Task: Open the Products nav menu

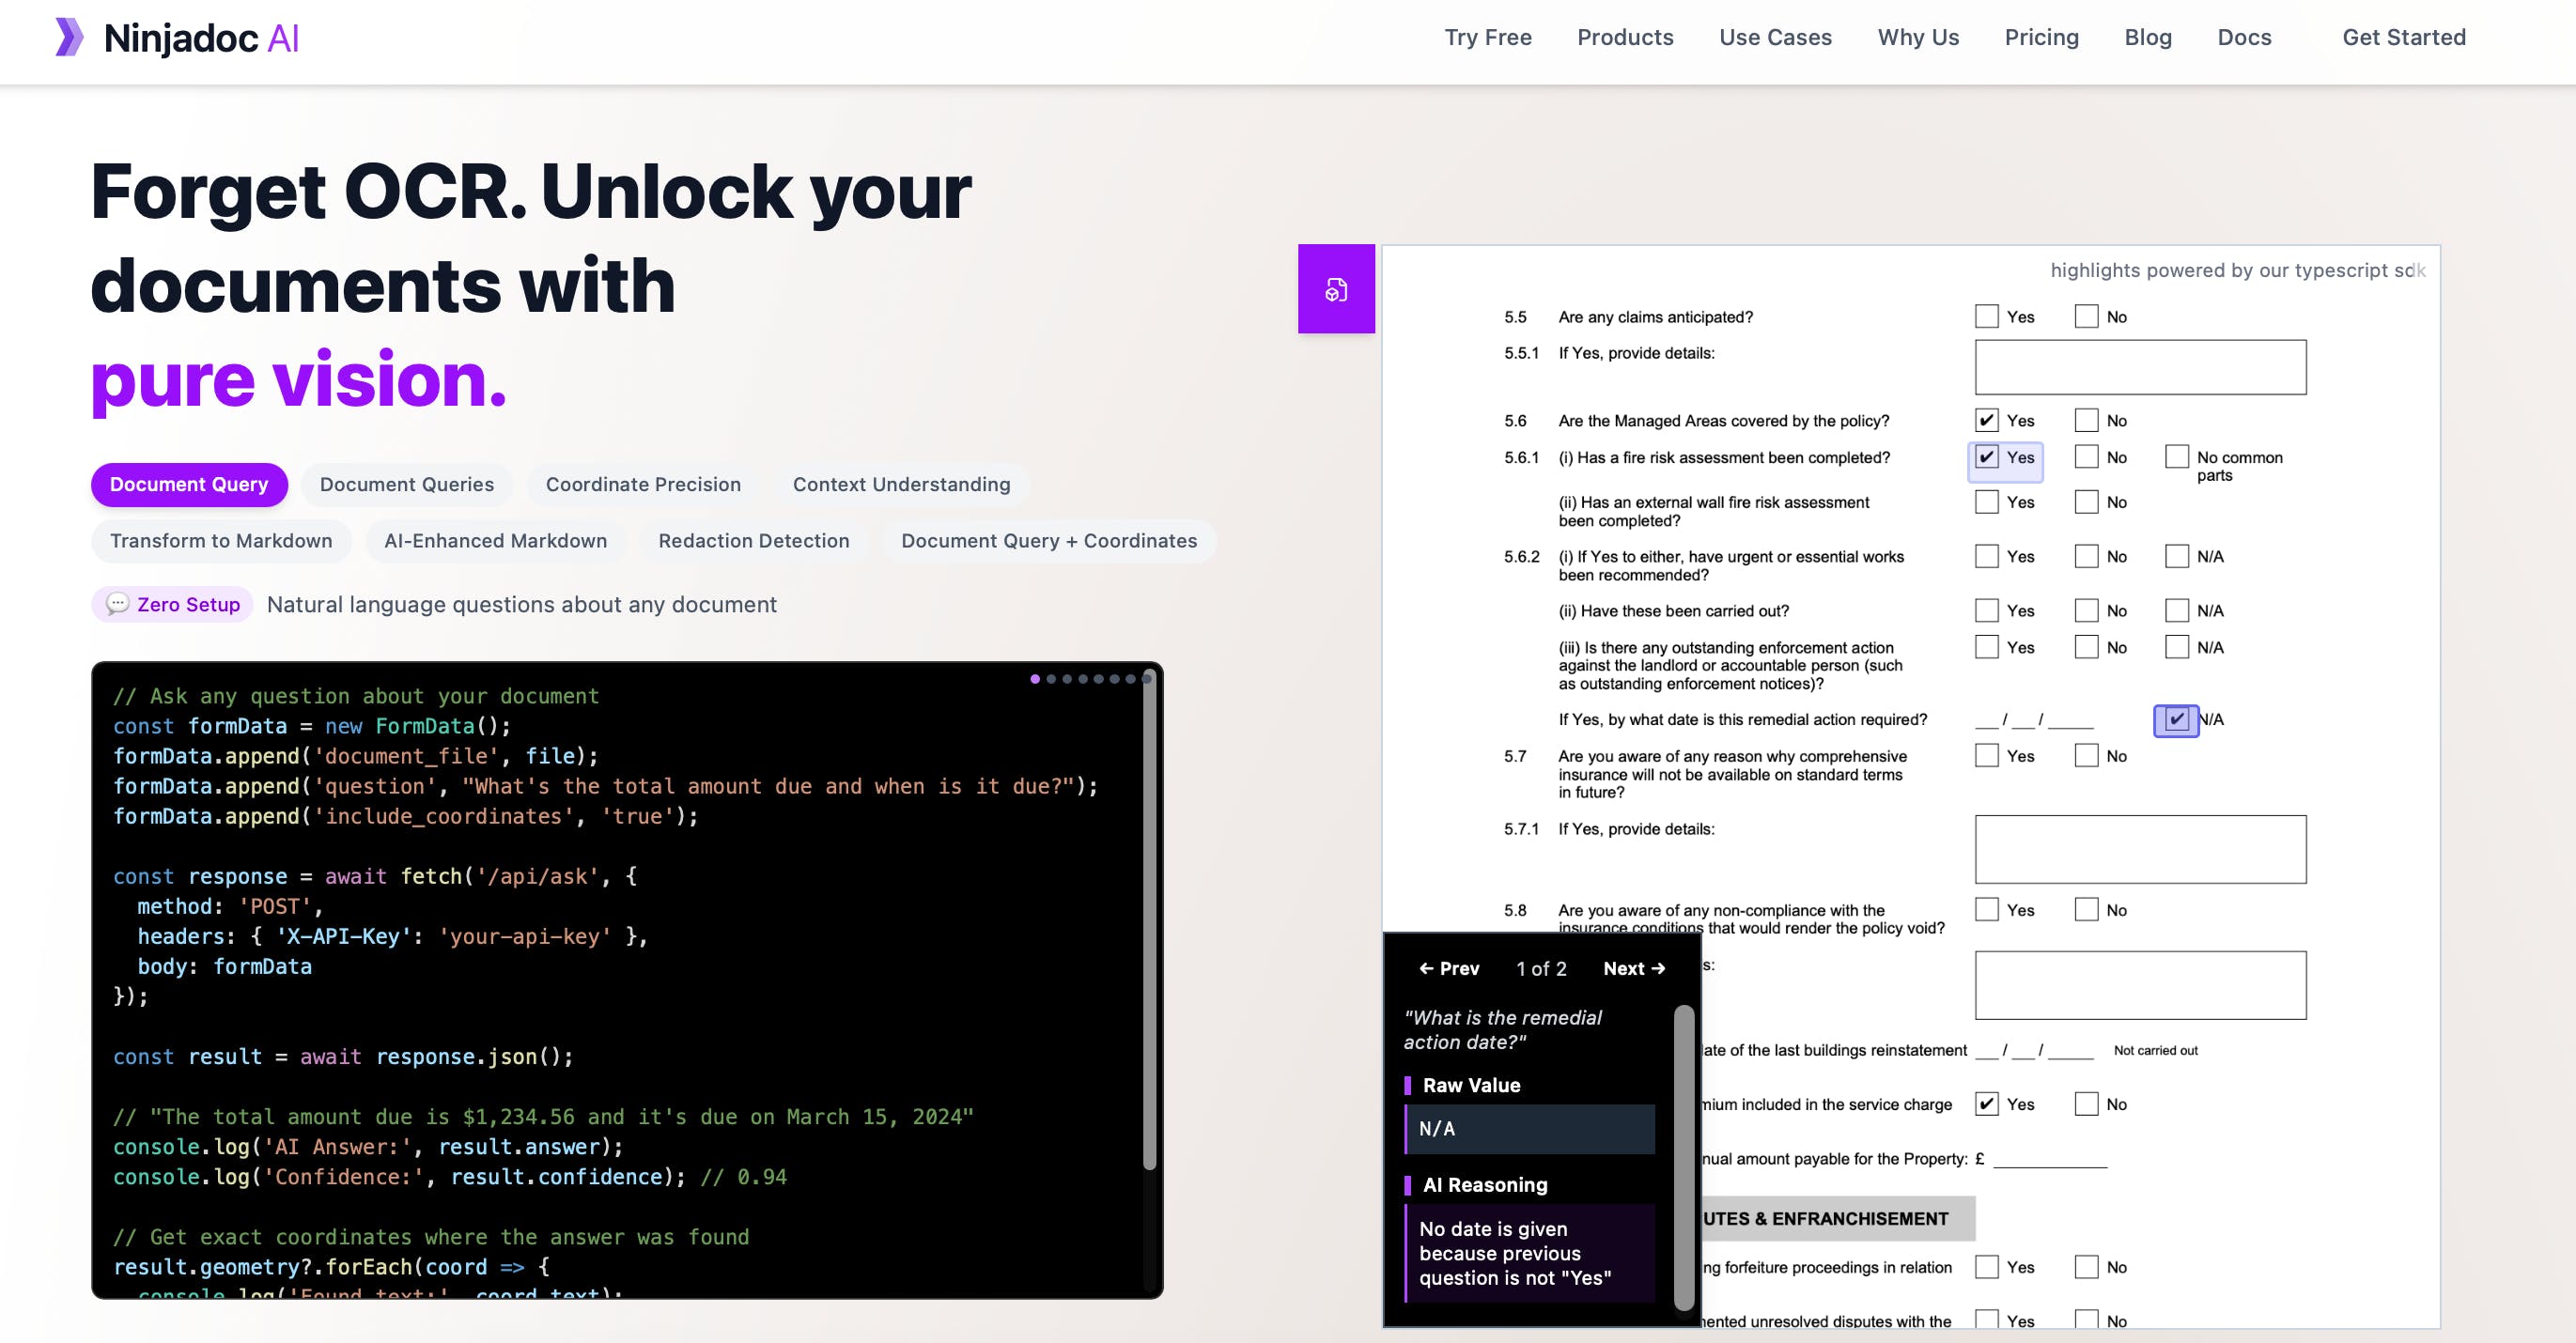Action: click(1625, 37)
